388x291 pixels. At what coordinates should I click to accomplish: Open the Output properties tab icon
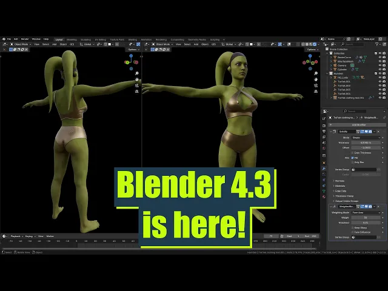324,131
